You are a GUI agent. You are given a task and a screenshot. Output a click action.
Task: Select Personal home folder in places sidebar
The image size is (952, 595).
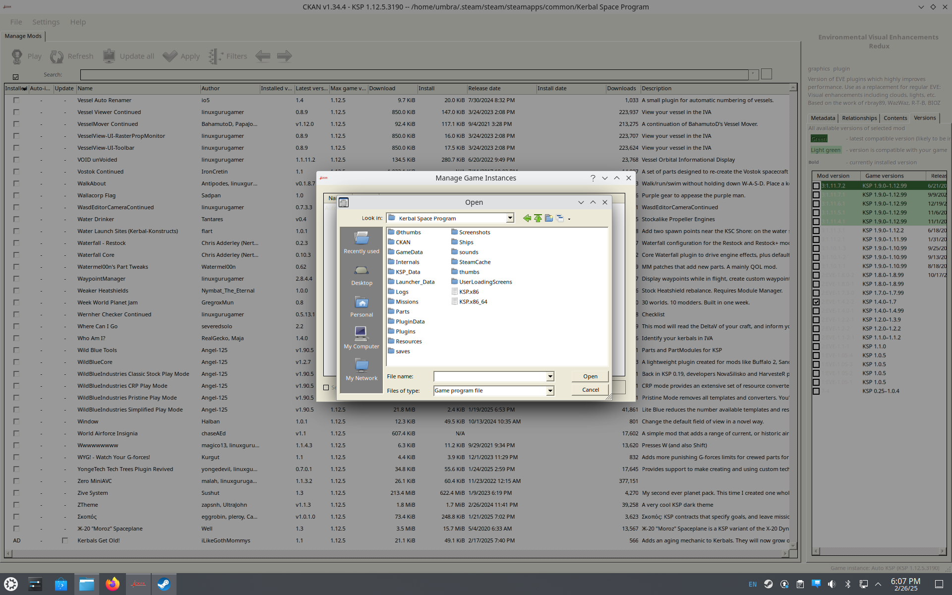[x=361, y=307]
